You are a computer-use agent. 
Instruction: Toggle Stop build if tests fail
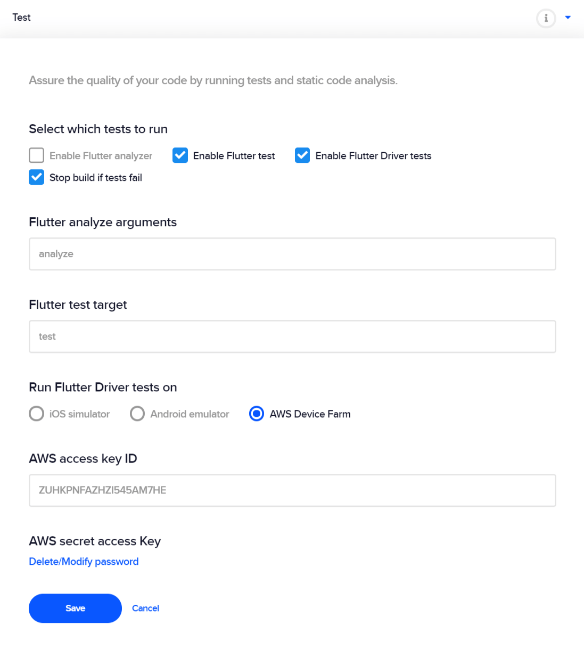(36, 177)
